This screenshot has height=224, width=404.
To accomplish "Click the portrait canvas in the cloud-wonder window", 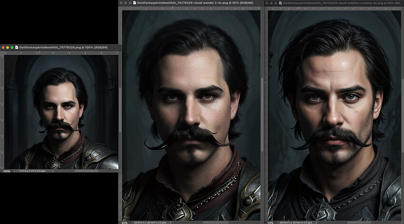I will pyautogui.click(x=191, y=115).
